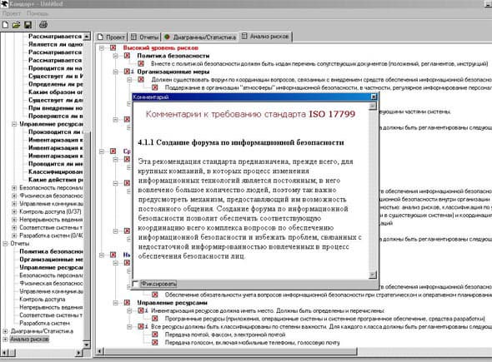Expand the Диаграммы/Статистика sidebar node

5,331
